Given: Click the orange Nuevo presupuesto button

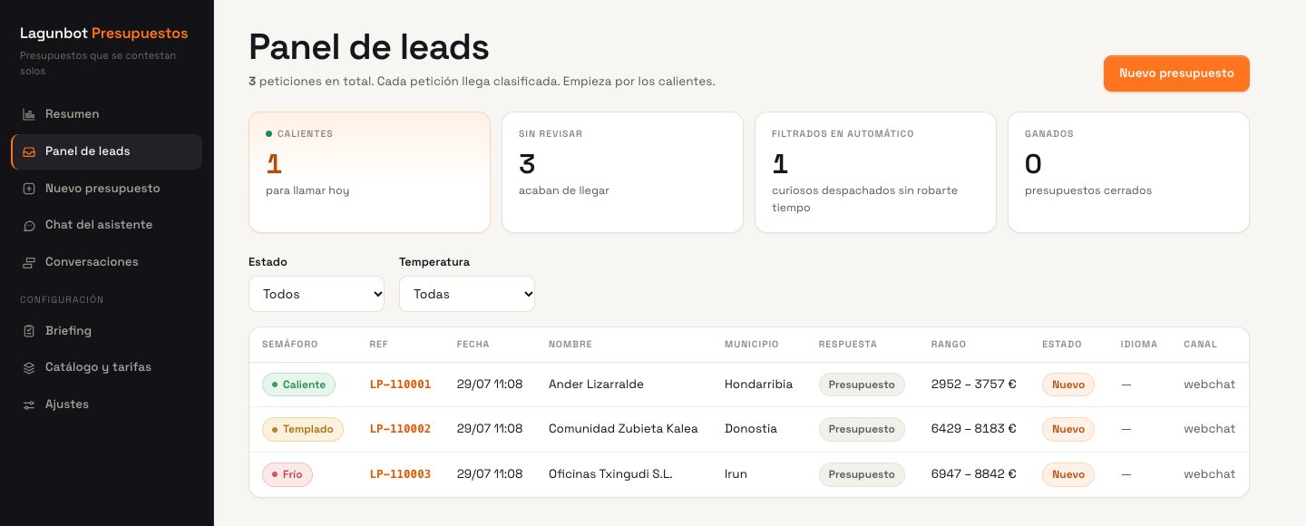Looking at the screenshot, I should point(1176,73).
